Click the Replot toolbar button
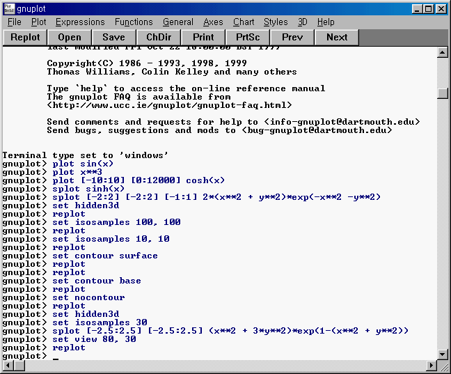Viewport: 451px width, 374px height. click(25, 38)
